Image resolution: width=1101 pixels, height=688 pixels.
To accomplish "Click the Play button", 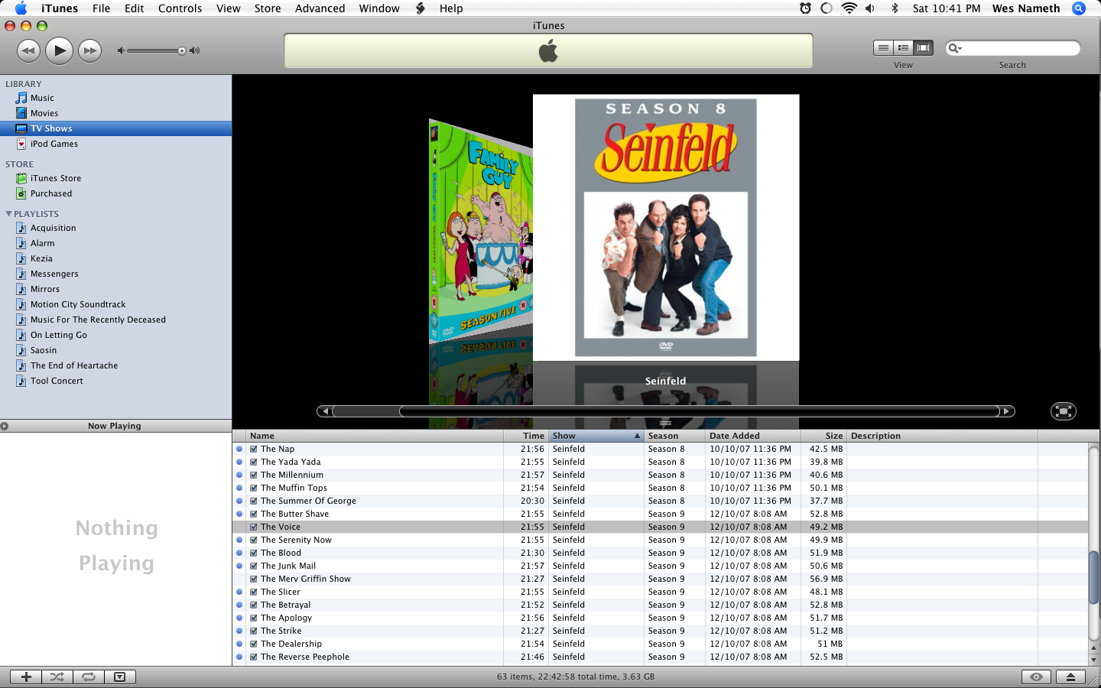I will click(x=59, y=51).
